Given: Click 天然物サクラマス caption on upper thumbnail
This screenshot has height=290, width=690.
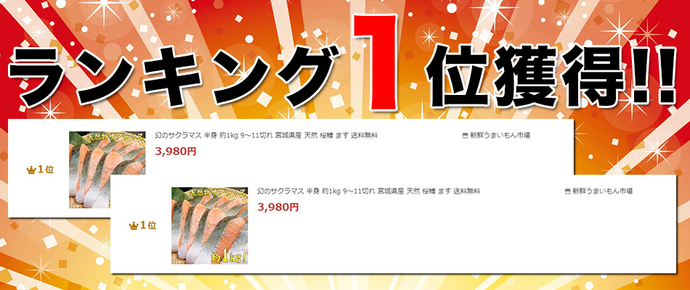Looking at the screenshot, I should (x=115, y=137).
